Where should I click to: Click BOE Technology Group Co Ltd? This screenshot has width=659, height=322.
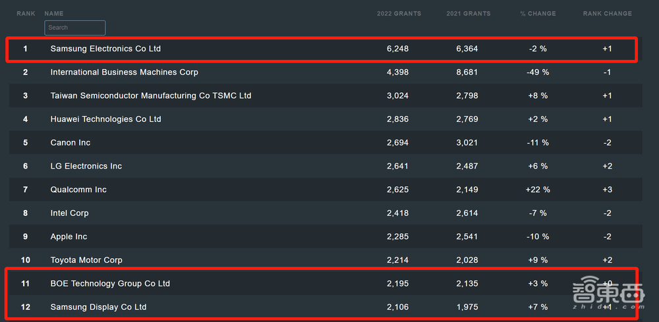coord(110,284)
